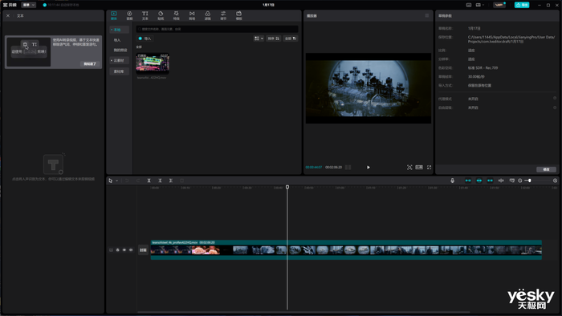Open the Material library (素材库) sidebar entry

119,71
